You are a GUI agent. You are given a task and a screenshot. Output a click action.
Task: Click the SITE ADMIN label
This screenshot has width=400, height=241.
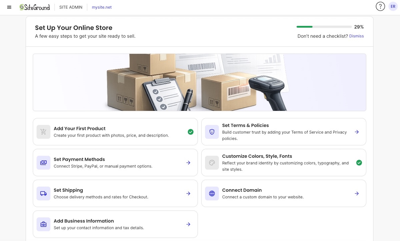point(71,7)
